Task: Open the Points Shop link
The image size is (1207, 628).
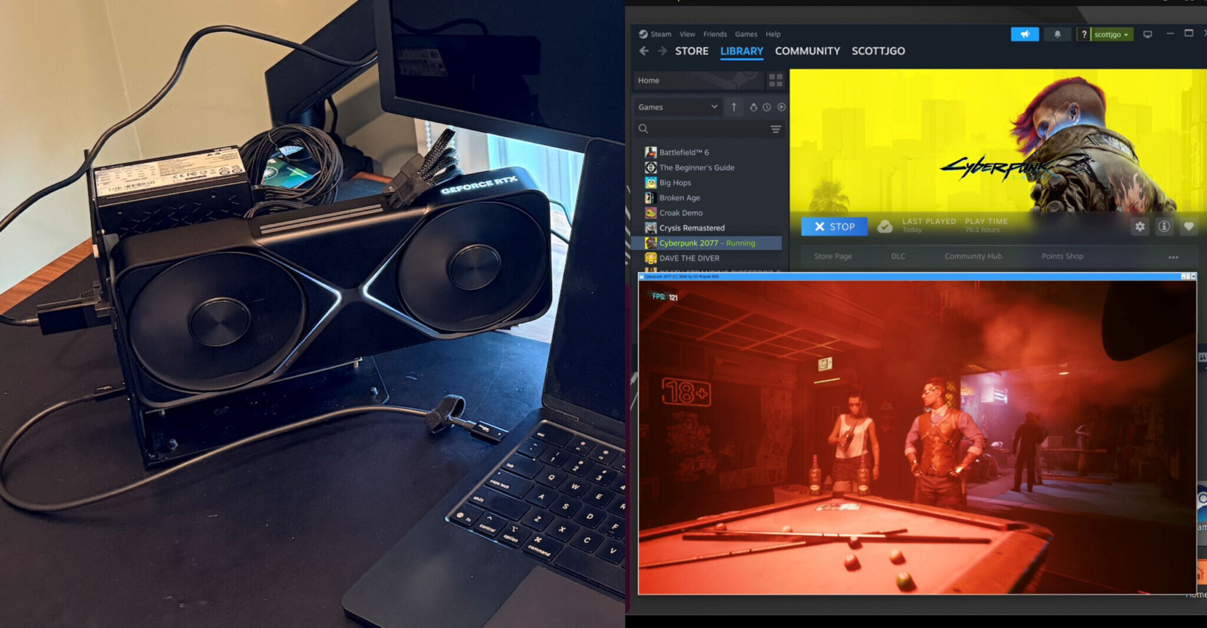Action: tap(1062, 257)
